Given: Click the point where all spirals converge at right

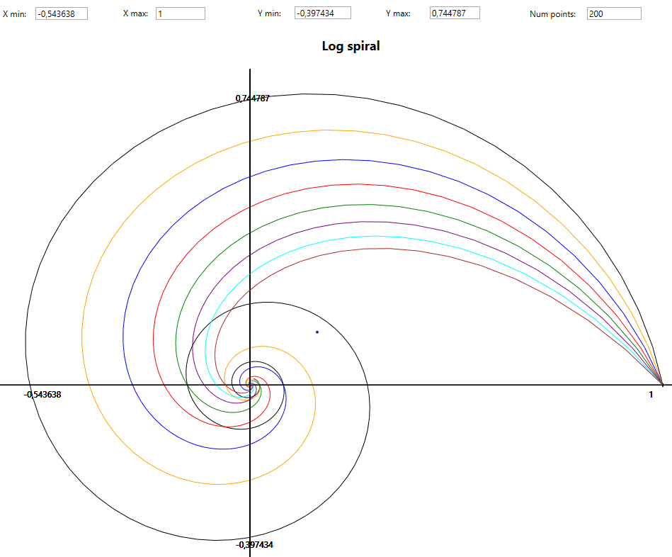Looking at the screenshot, I should coord(662,384).
